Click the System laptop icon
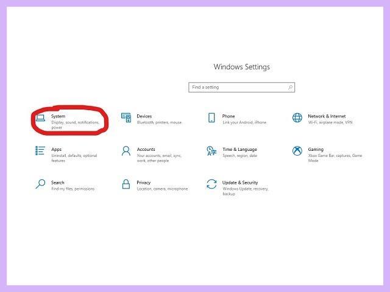The height and width of the screenshot is (292, 390). pyautogui.click(x=40, y=118)
